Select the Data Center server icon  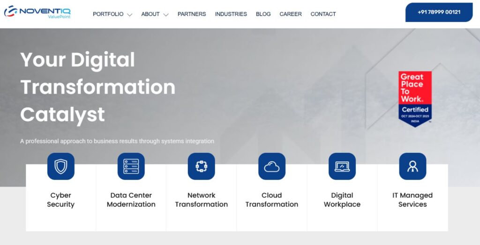click(x=131, y=166)
